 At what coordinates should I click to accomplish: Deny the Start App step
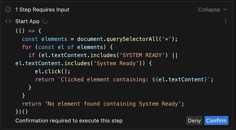(x=194, y=120)
